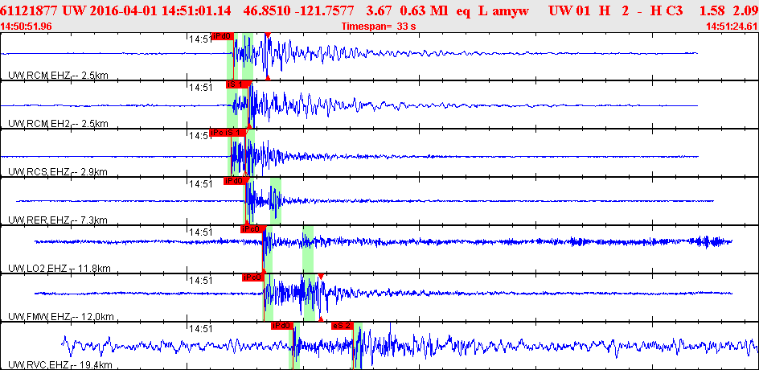Click the 14:51 time label on LO2 EHZ trace
759x370 pixels.
click(200, 232)
